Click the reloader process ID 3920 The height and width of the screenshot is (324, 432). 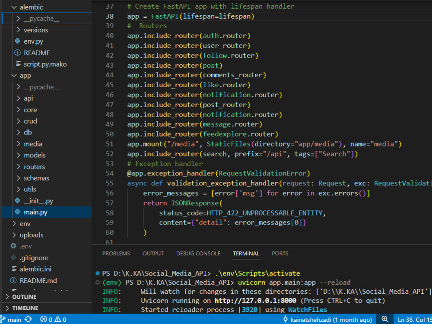pyautogui.click(x=249, y=310)
